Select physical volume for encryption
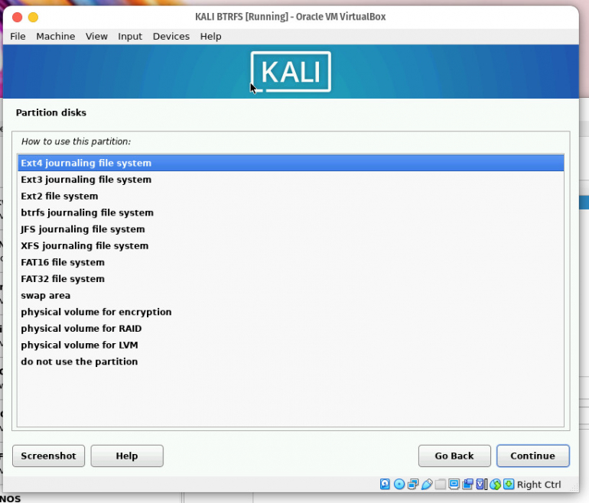This screenshot has width=589, height=503. (x=291, y=312)
